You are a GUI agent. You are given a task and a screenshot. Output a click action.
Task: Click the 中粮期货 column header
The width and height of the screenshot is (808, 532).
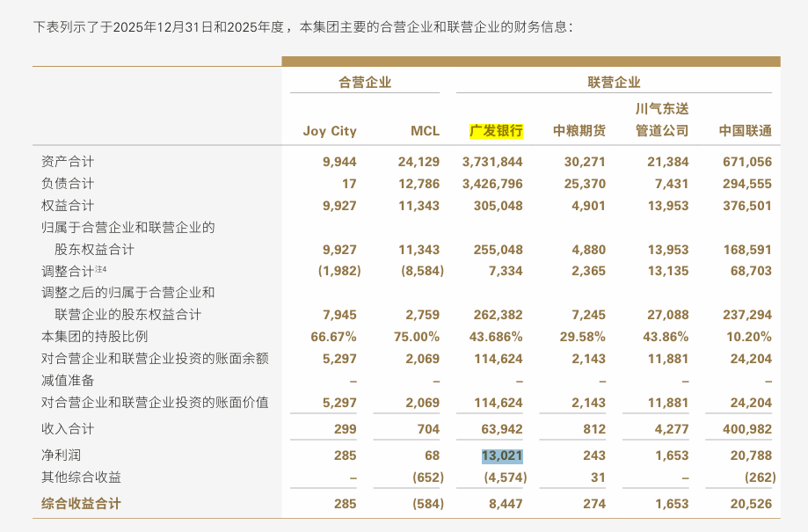point(579,130)
